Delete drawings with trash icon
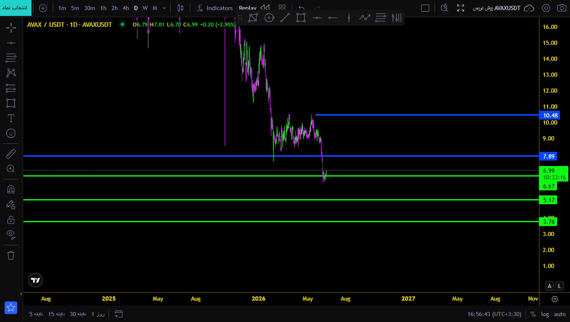 (11, 255)
